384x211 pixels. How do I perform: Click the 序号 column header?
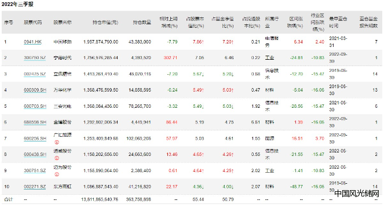click(8, 23)
